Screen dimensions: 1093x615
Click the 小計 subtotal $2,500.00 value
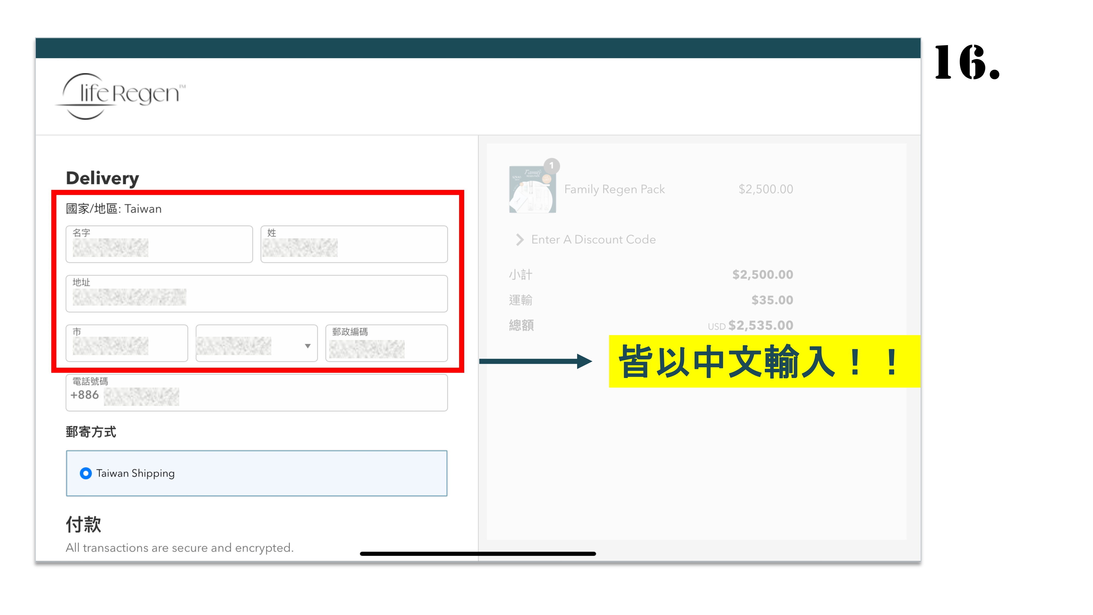[x=762, y=275]
